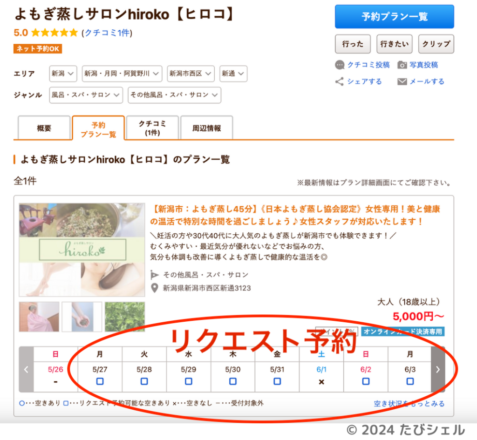Viewport: 477px width, 440px height.
Task: Click the blue 予約プラン一覧 button
Action: [394, 16]
